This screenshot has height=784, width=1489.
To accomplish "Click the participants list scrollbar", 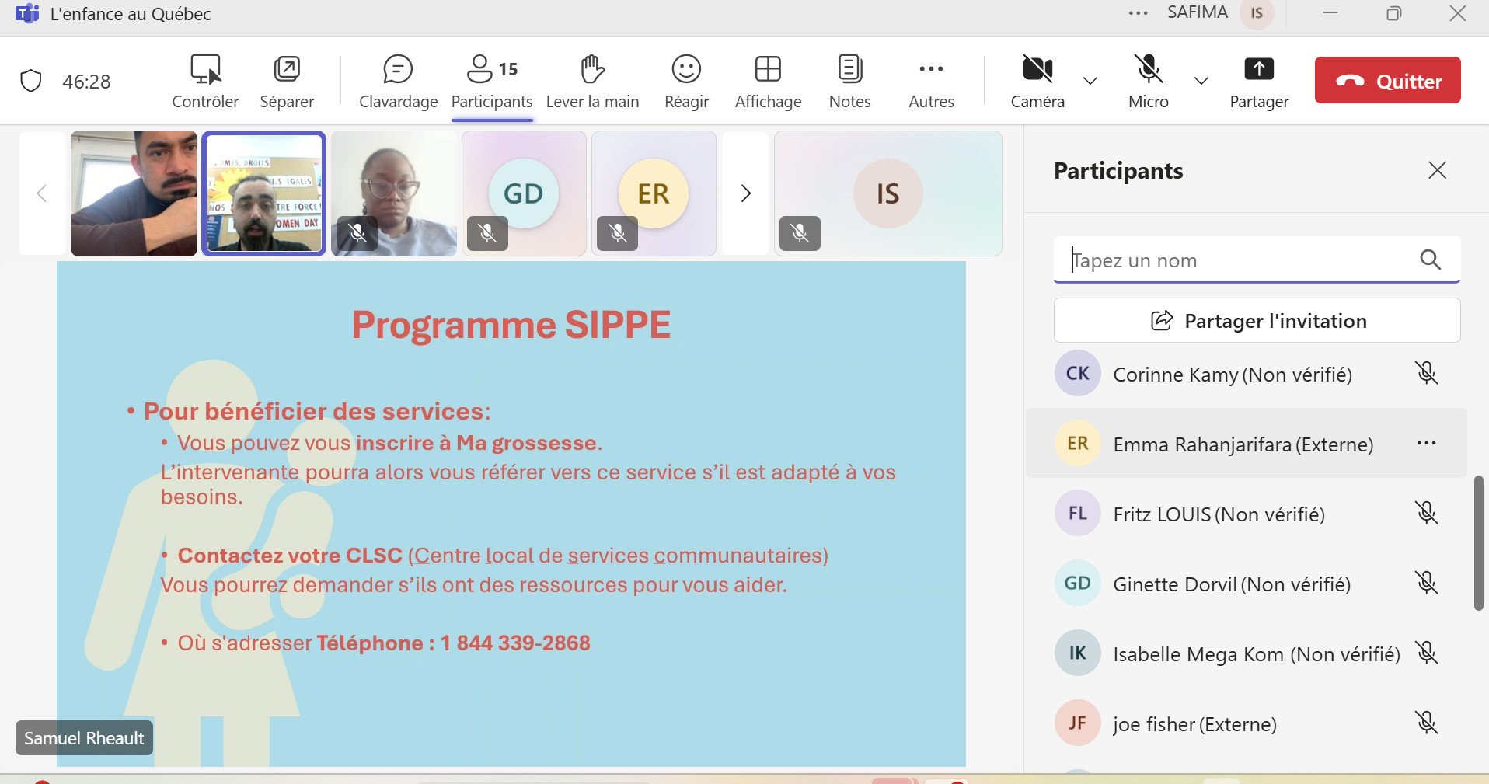I will point(1478,543).
